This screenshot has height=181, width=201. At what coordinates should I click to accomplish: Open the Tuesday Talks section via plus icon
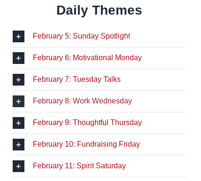[18, 79]
